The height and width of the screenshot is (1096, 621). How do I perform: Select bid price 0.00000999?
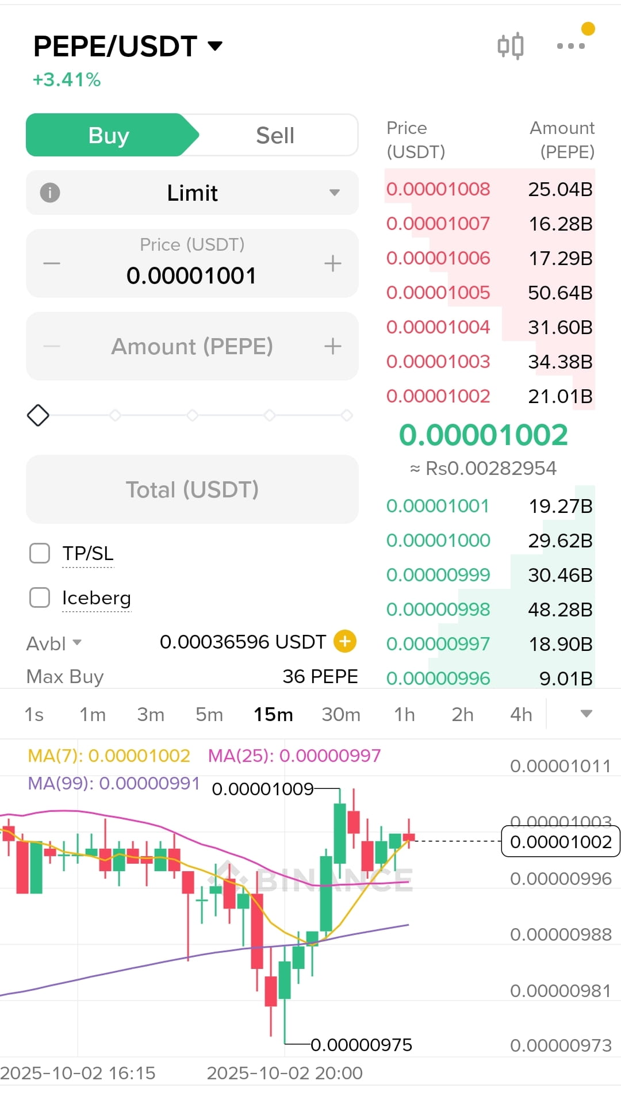(438, 575)
